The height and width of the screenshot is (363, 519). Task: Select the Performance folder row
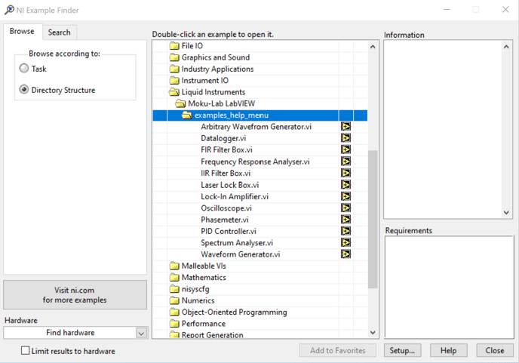pos(260,324)
